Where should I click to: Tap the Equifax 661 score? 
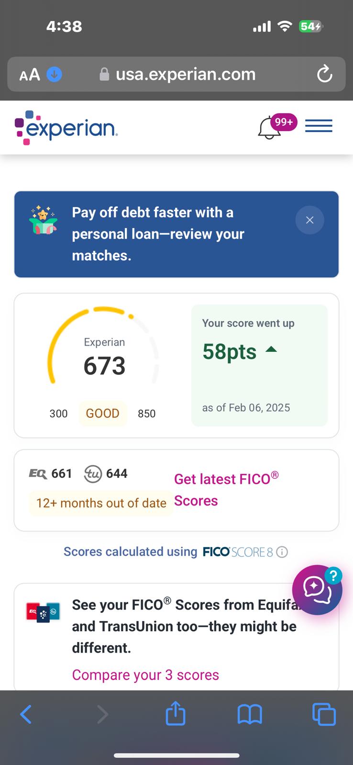point(51,474)
